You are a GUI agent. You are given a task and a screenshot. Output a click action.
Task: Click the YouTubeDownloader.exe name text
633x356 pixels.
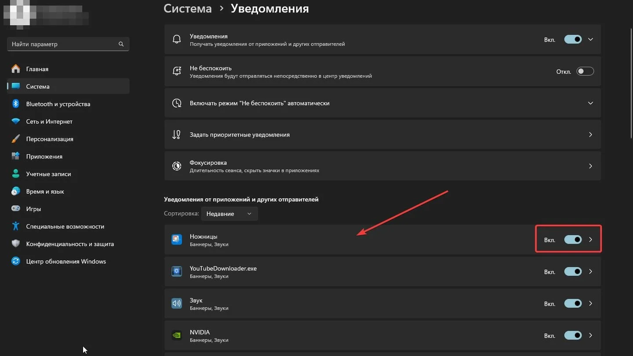pyautogui.click(x=223, y=268)
